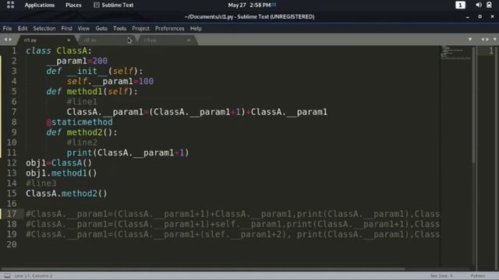Open the Selection menu
Image resolution: width=499 pixels, height=280 pixels.
[x=44, y=28]
